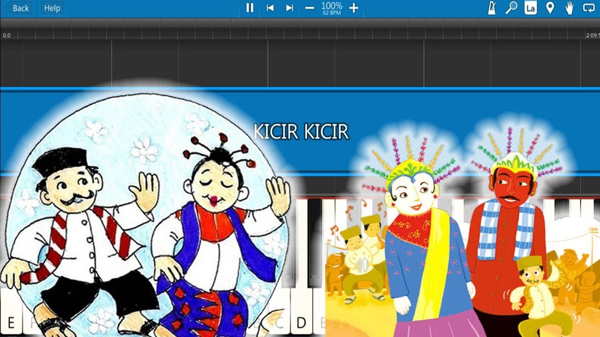Click the song timeline strip
This screenshot has width=600, height=337.
coord(300,29)
